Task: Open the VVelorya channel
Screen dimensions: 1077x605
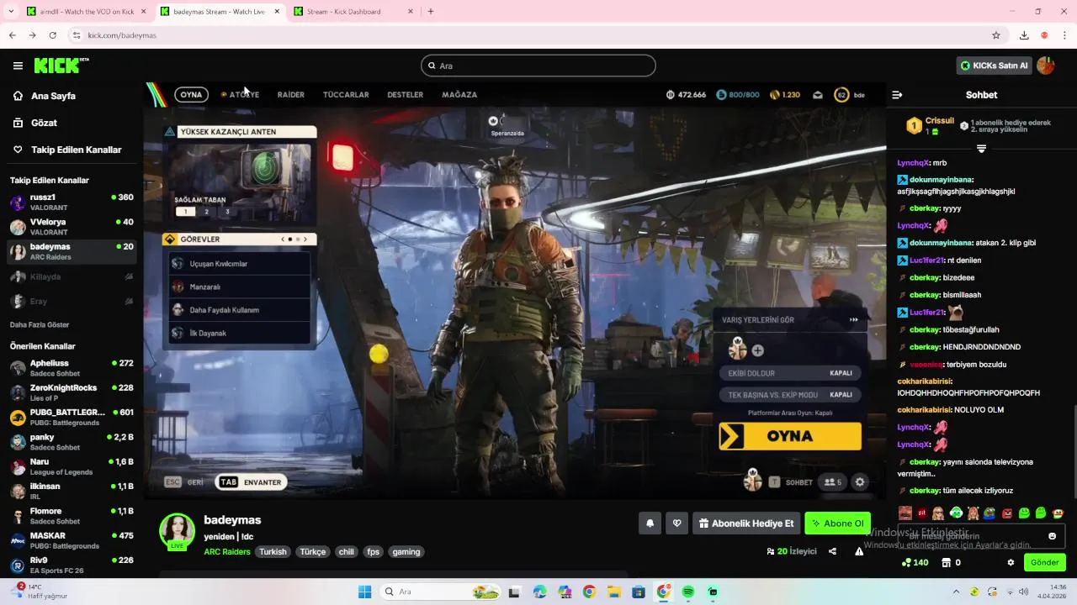Action: [x=72, y=227]
